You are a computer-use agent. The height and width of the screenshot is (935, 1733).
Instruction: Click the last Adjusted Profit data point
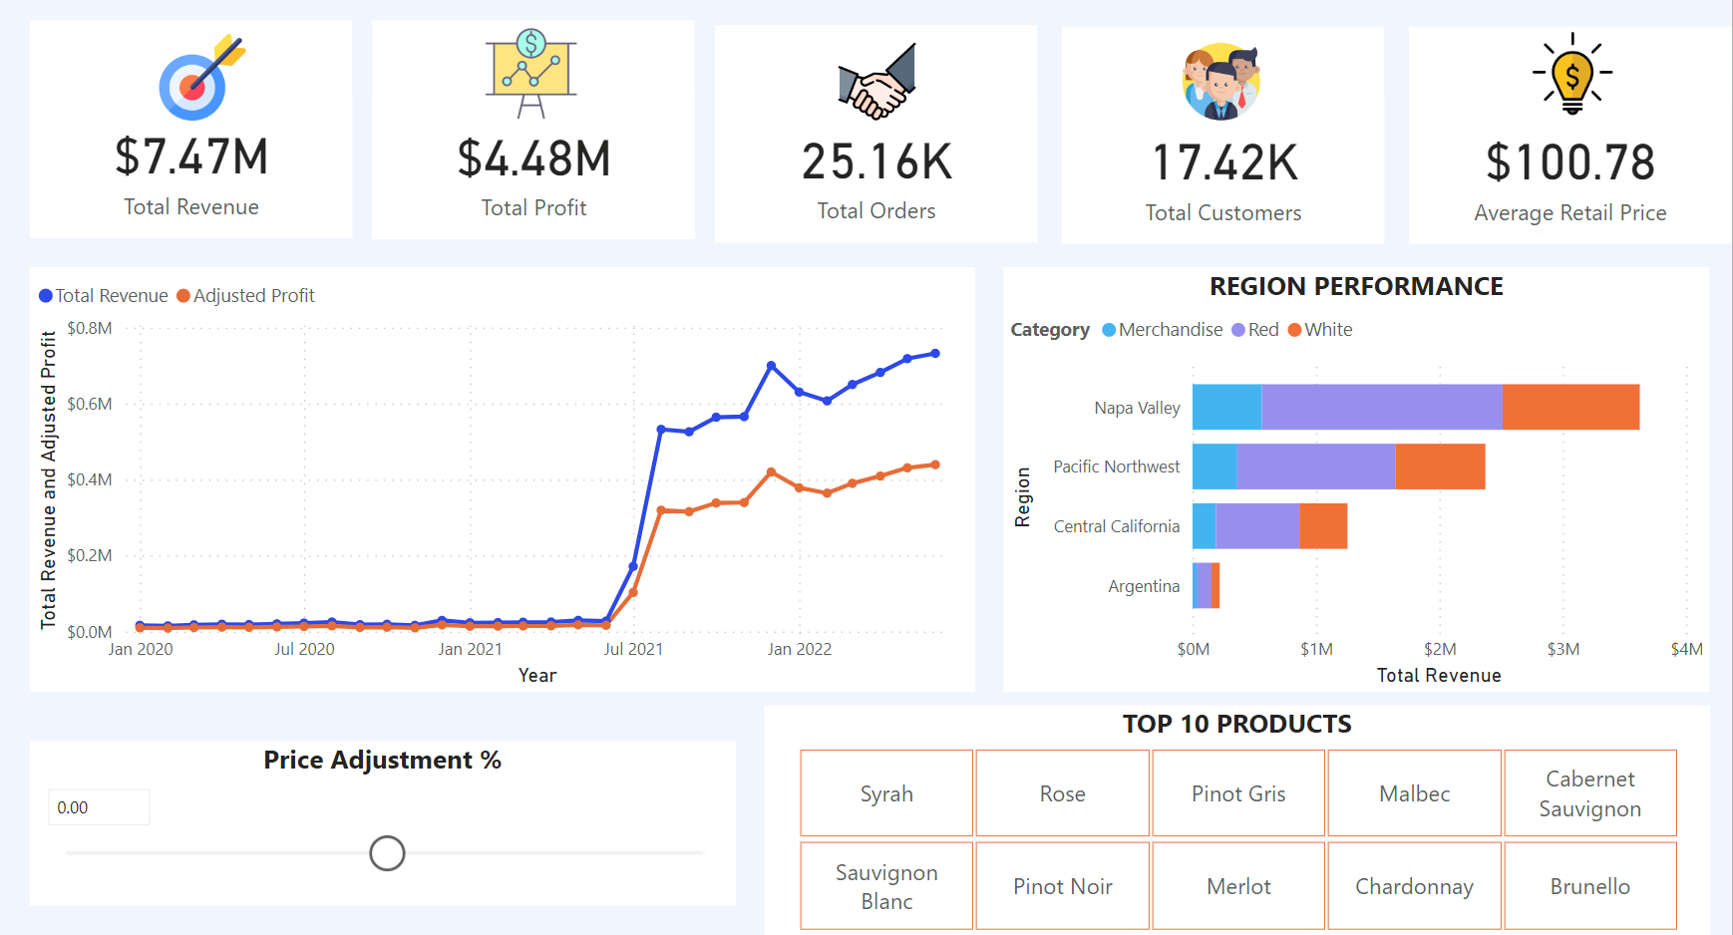pos(935,465)
